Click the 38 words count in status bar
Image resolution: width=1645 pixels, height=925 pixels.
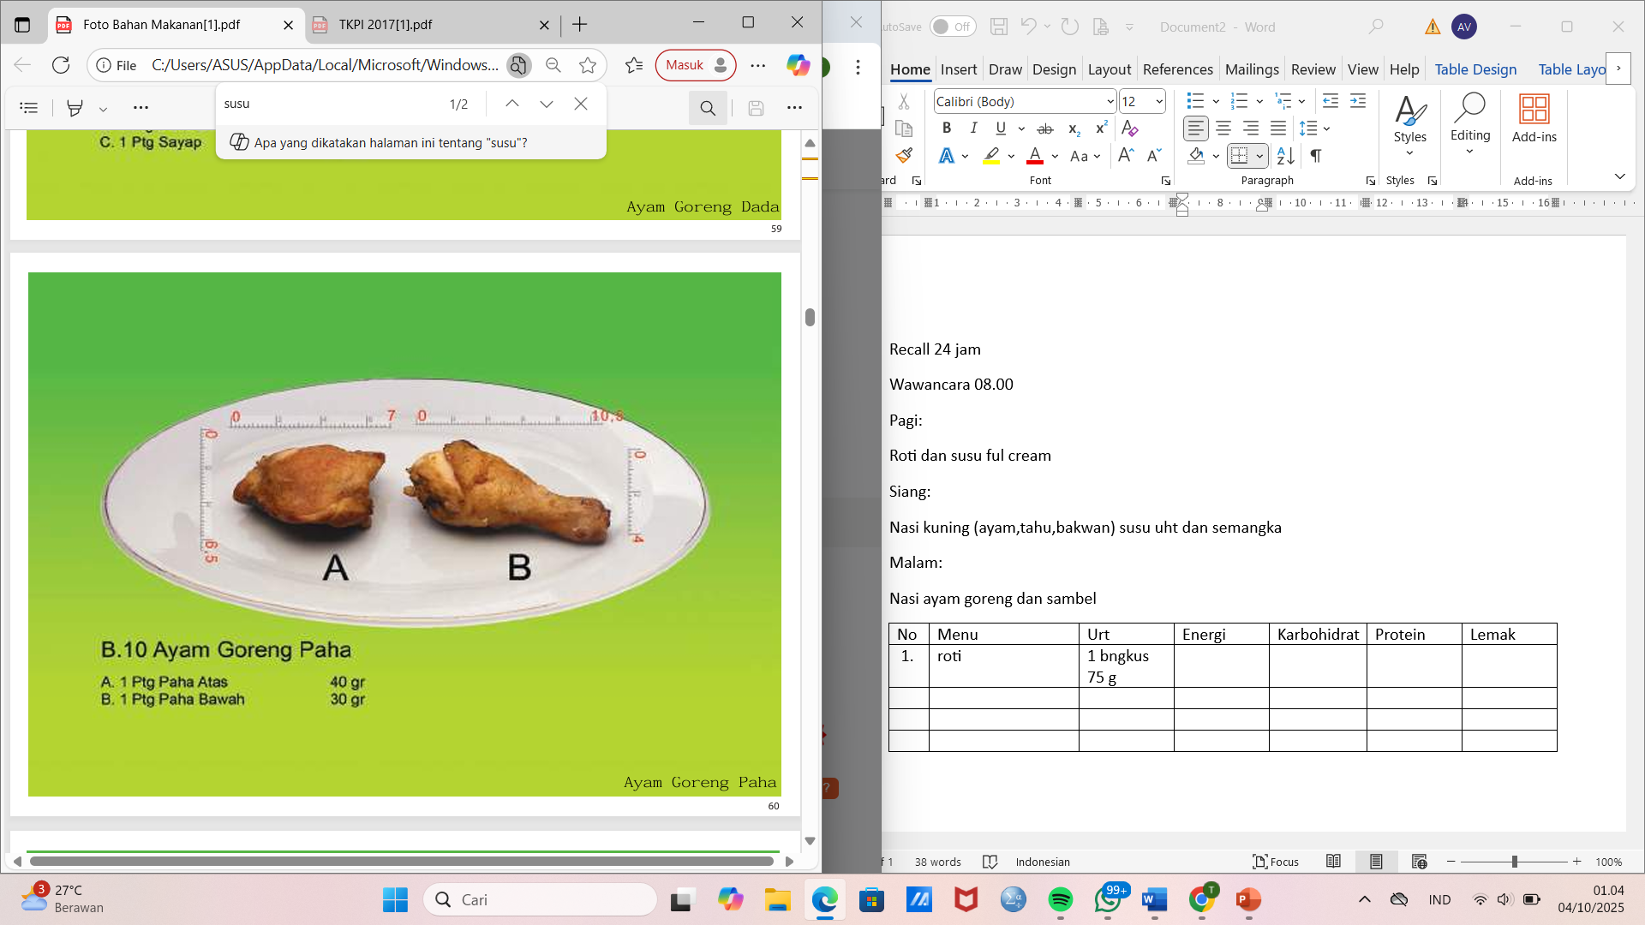click(x=938, y=862)
